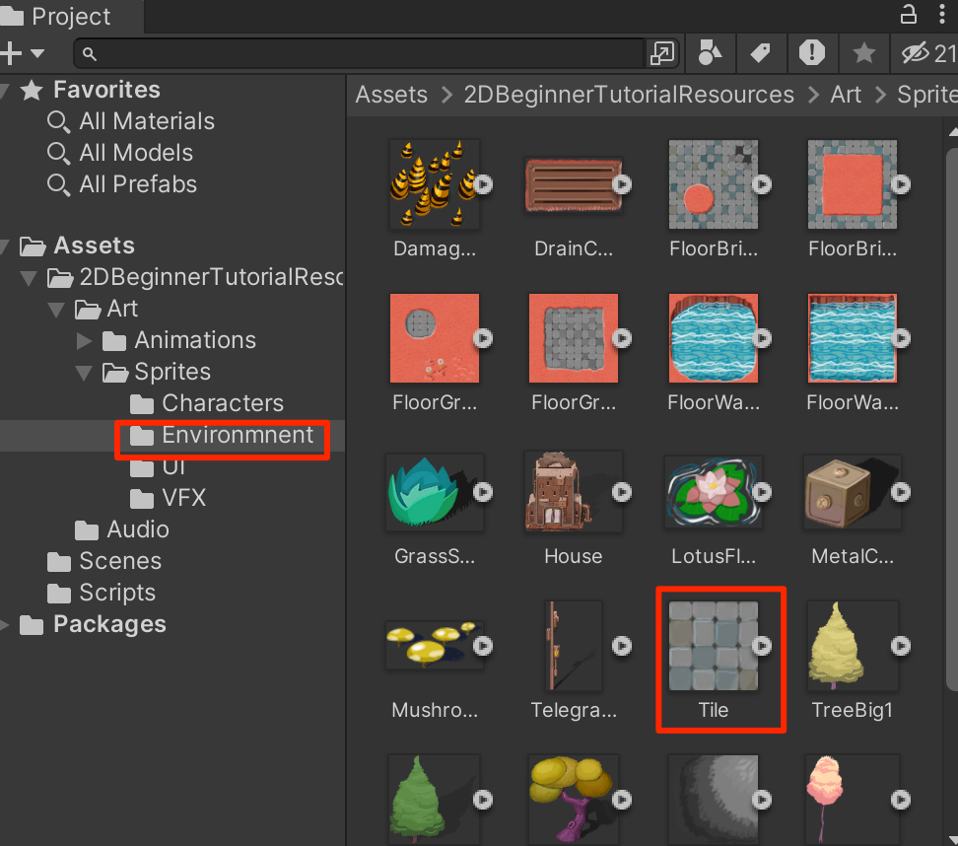Select the MetalC... cube sprite thumbnail
The image size is (958, 846).
[x=853, y=492]
